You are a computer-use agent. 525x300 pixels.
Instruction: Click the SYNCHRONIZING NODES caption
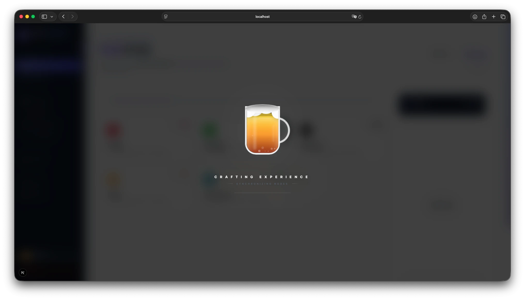tap(262, 184)
